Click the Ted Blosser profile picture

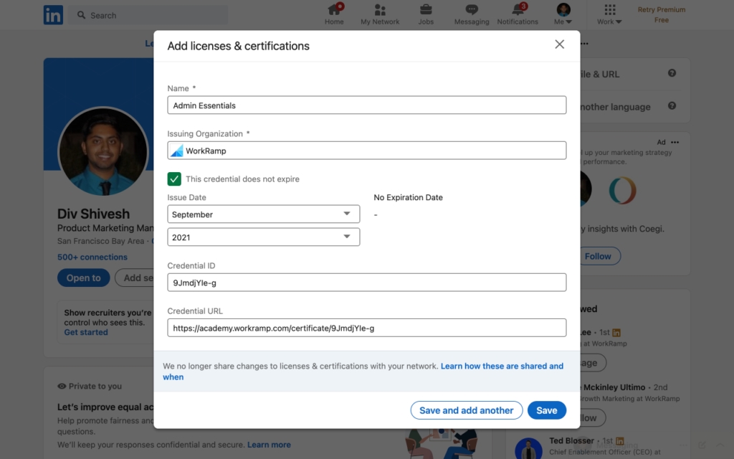pos(528,448)
